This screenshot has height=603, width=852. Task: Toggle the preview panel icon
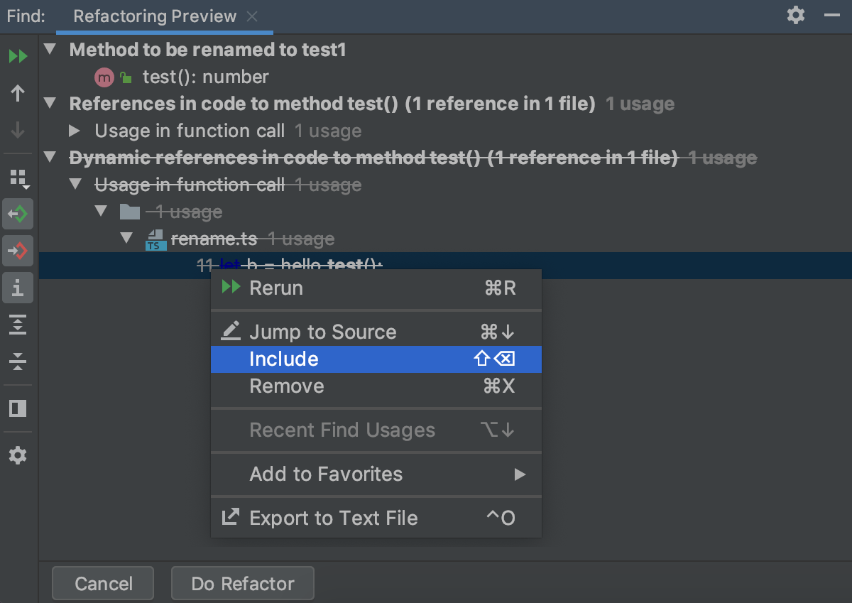[x=18, y=408]
